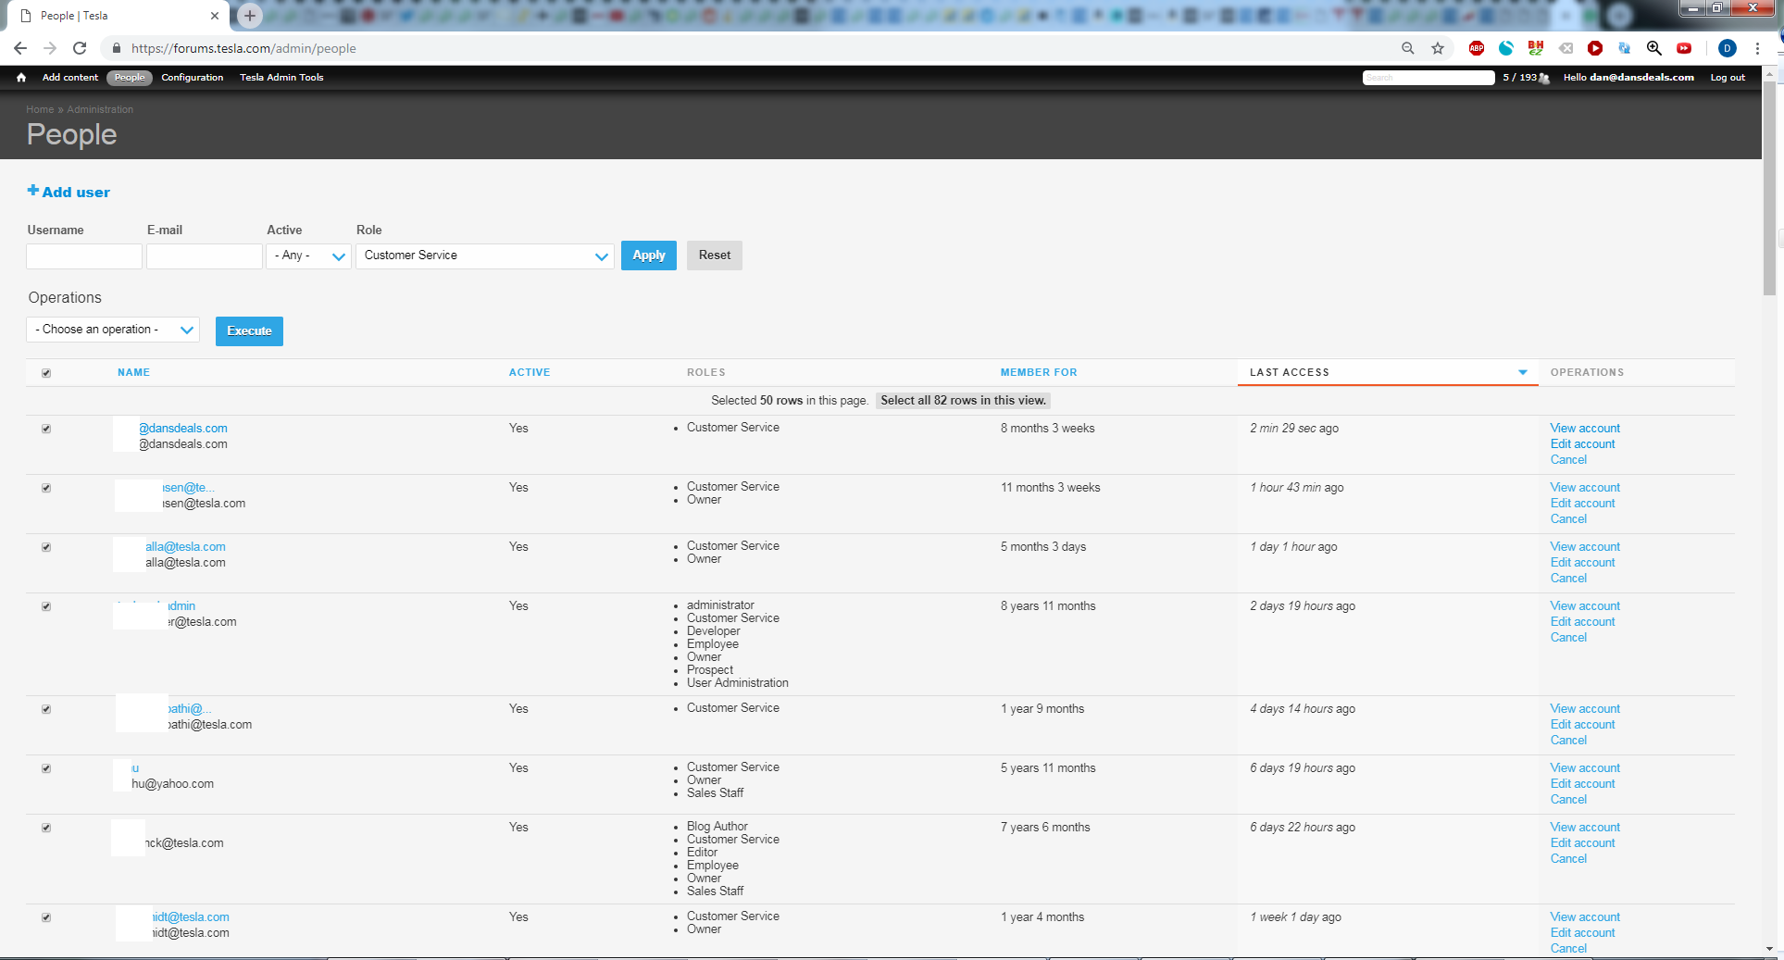Uncheck the first @dansdeals.com user row
This screenshot has height=960, width=1784.
pos(46,429)
